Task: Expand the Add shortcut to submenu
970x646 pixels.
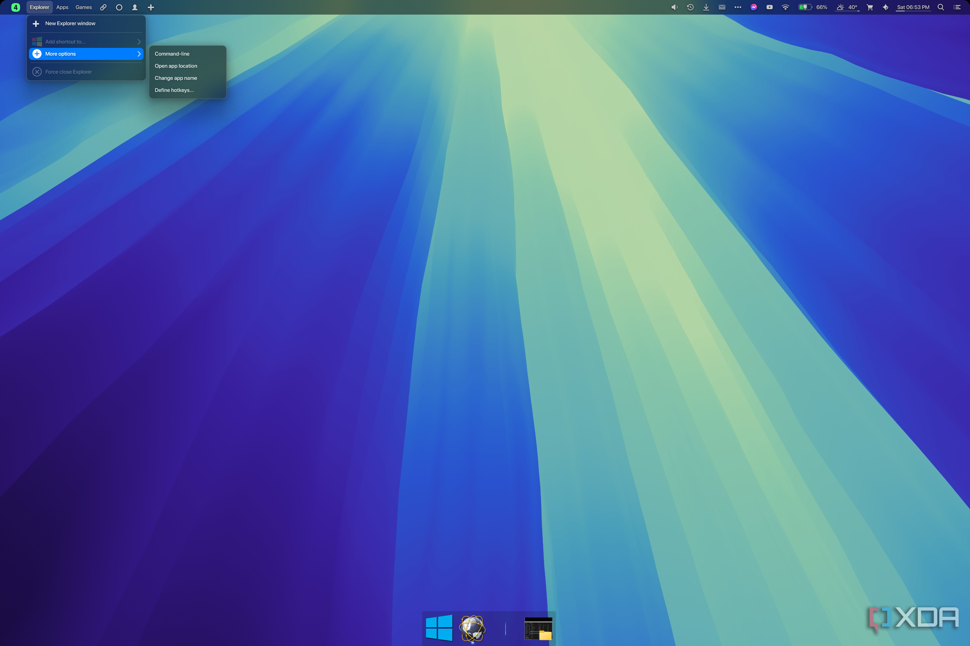Action: tap(86, 41)
